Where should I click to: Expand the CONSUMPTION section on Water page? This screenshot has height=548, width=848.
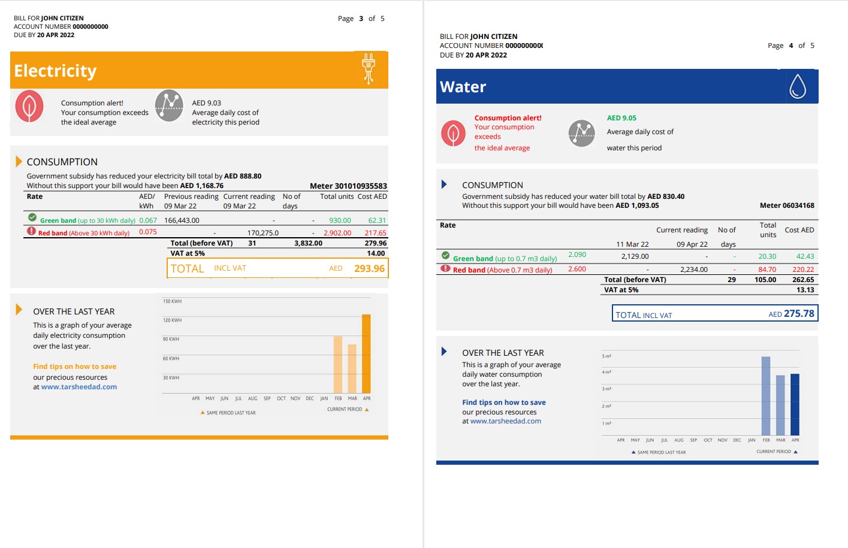[x=444, y=184]
